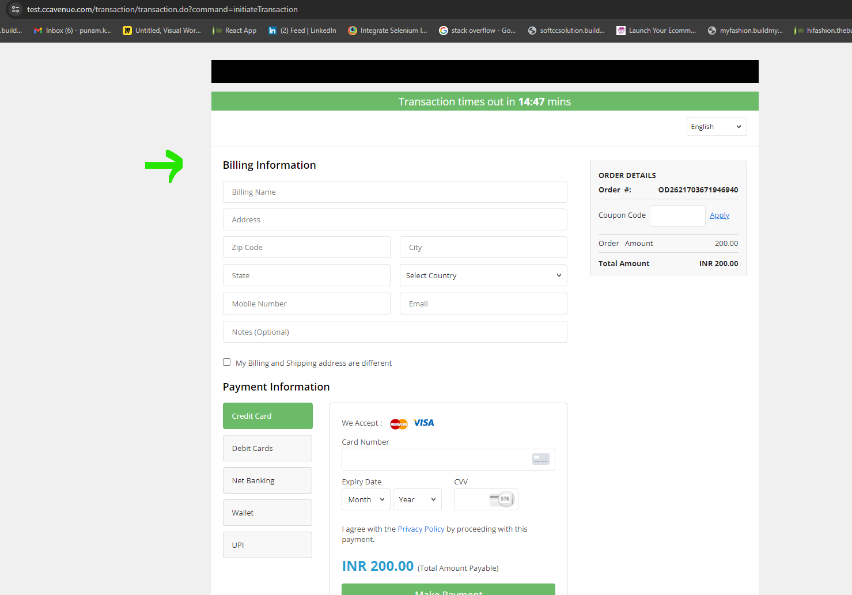Open the softccsolution.build bookmark
The image size is (852, 595).
tap(566, 31)
